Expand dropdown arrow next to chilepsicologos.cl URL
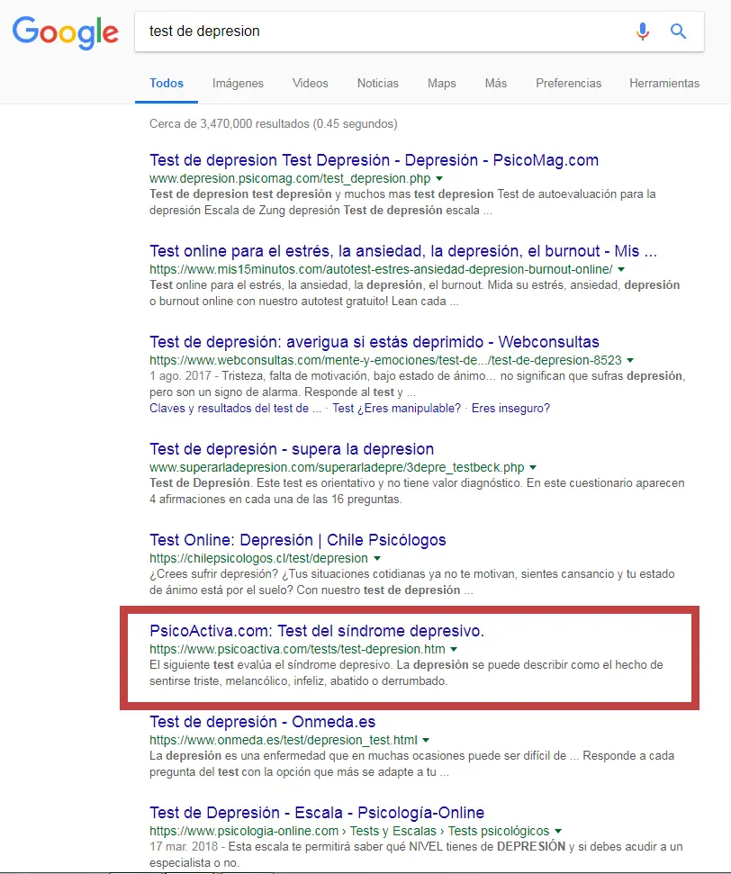 click(377, 558)
